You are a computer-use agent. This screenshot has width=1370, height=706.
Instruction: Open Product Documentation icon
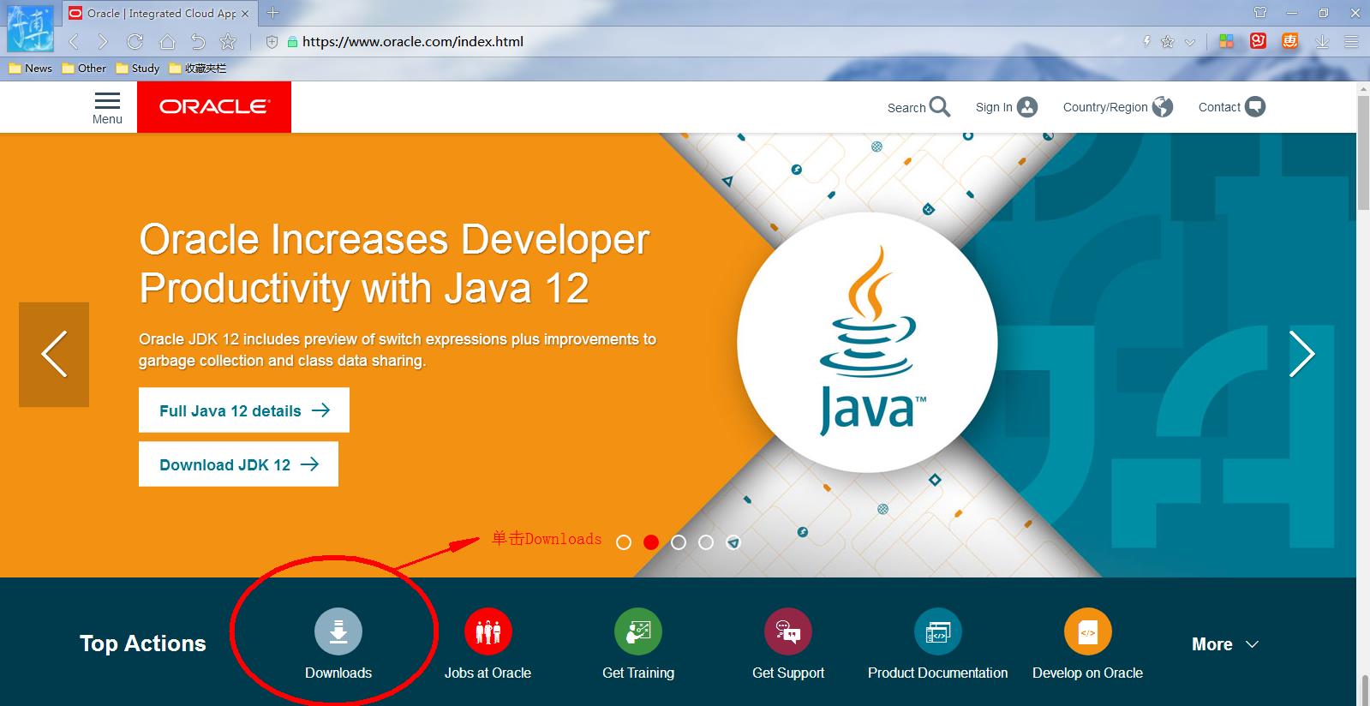pyautogui.click(x=938, y=631)
